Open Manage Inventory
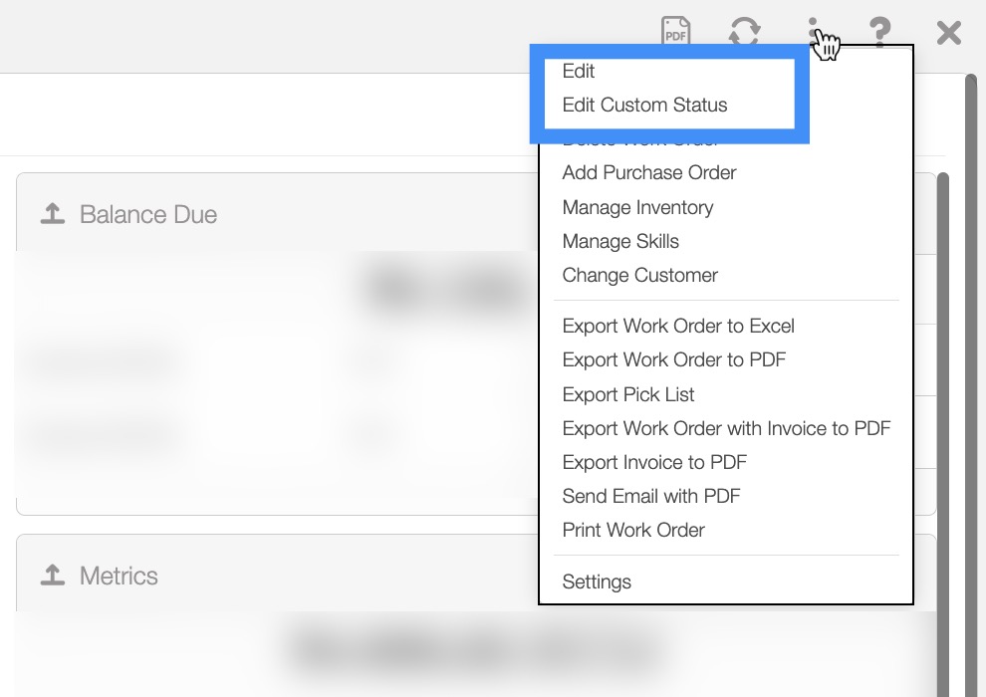The width and height of the screenshot is (986, 697). 637,207
